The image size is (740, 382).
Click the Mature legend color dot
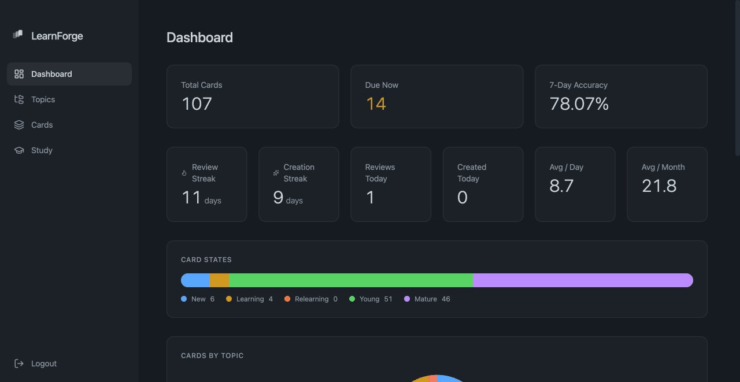pyautogui.click(x=408, y=299)
